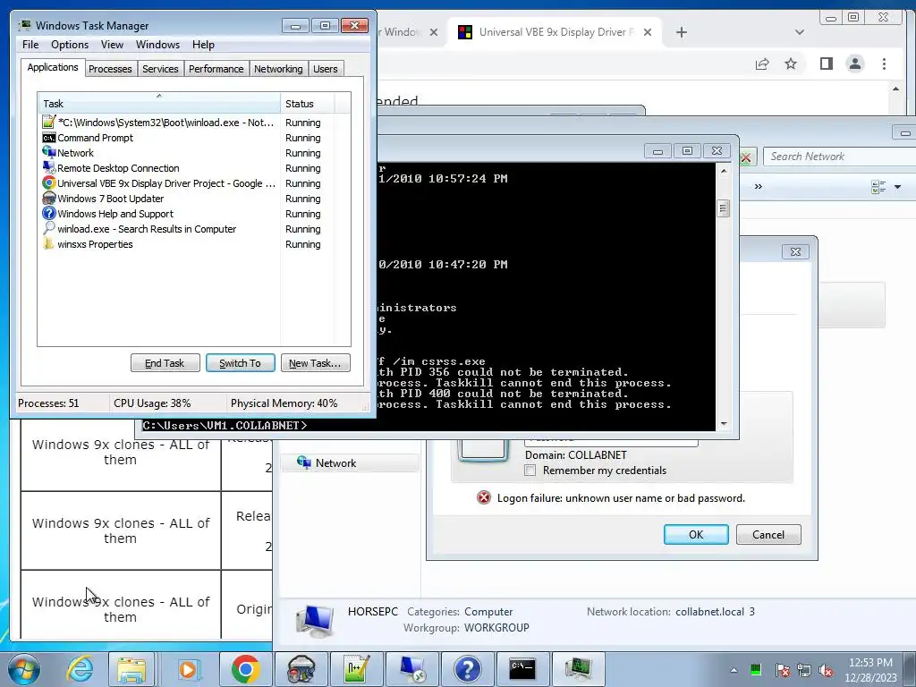The height and width of the screenshot is (687, 916).
Task: Click the New Task... button
Action: pos(315,363)
